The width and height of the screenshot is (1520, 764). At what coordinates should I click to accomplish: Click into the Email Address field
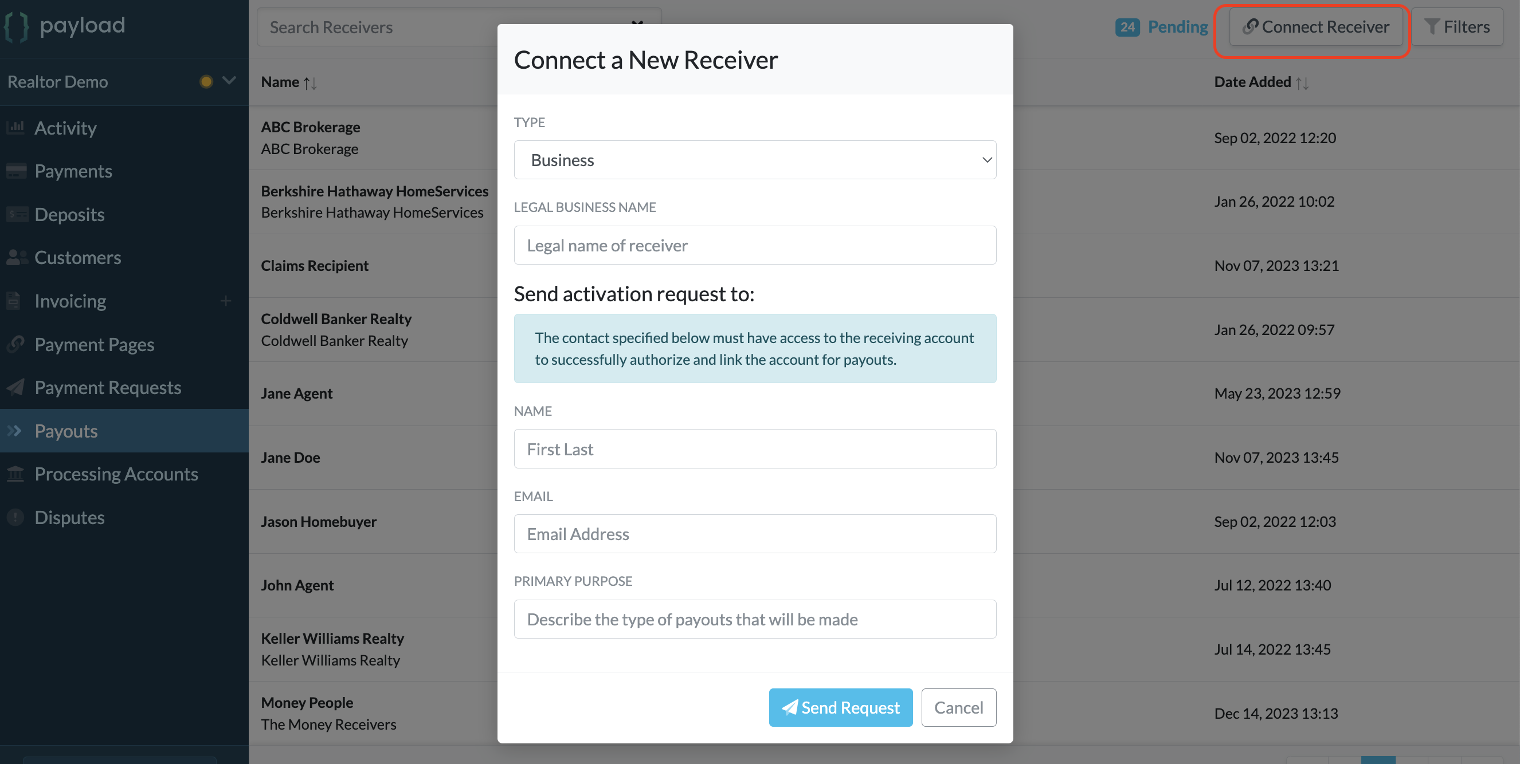[x=755, y=534]
